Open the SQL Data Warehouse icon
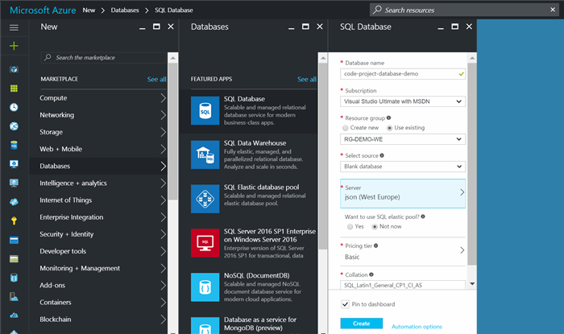The image size is (564, 334). tap(205, 155)
